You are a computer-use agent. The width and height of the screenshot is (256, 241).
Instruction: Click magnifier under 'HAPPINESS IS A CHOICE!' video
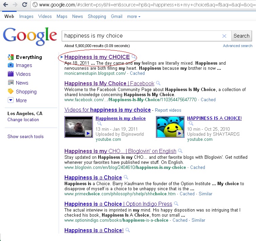[x=191, y=124]
